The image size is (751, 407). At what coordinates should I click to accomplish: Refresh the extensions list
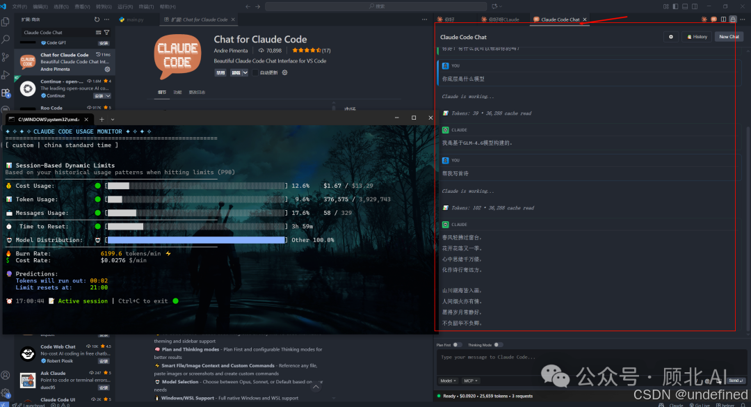[97, 19]
